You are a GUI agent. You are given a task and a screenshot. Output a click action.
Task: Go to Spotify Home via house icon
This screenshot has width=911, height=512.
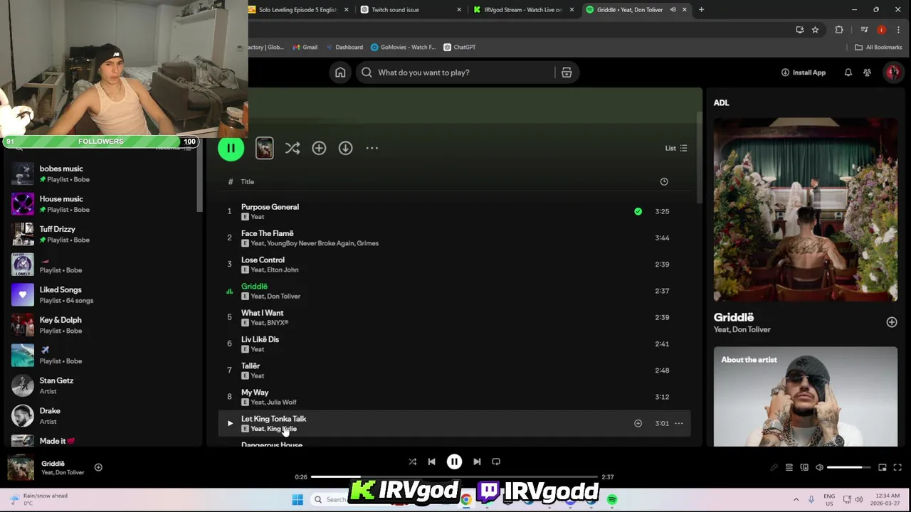coord(340,73)
